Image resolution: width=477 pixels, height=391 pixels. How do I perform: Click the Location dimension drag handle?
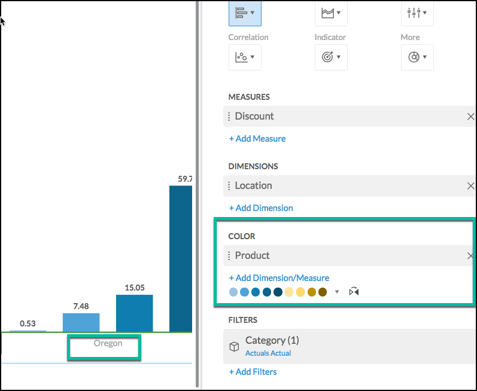coord(229,185)
